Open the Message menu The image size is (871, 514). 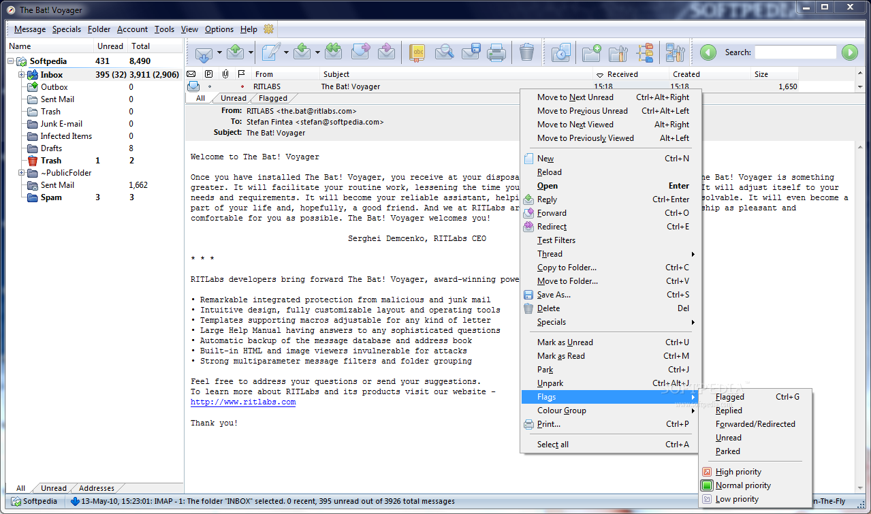pos(30,29)
